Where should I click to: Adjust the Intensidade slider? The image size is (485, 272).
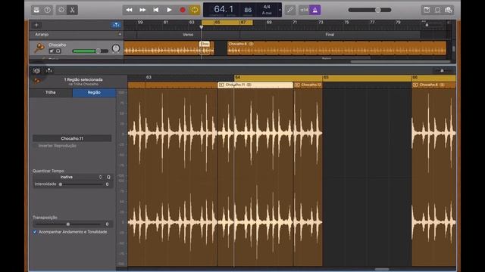81,184
